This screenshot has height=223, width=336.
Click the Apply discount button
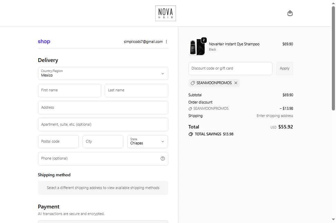click(284, 69)
